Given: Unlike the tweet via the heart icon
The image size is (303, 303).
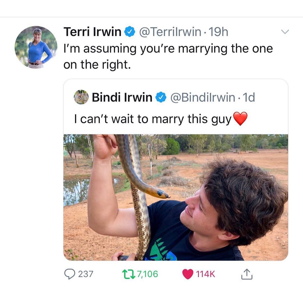Looking at the screenshot, I should pos(188,274).
